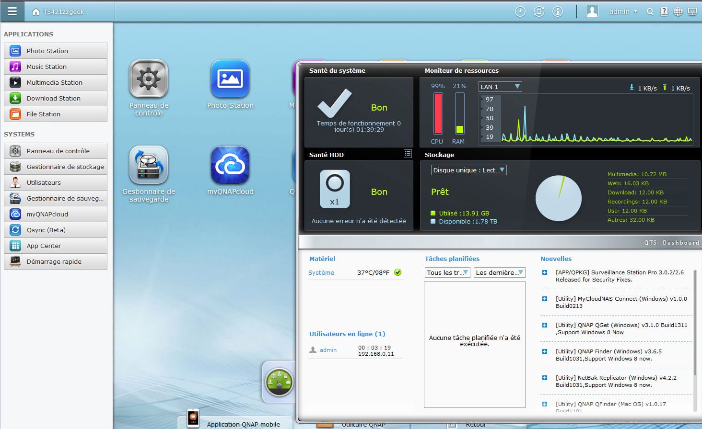Open File Station from the sidebar
Viewport: 702px width, 429px height.
click(x=56, y=114)
